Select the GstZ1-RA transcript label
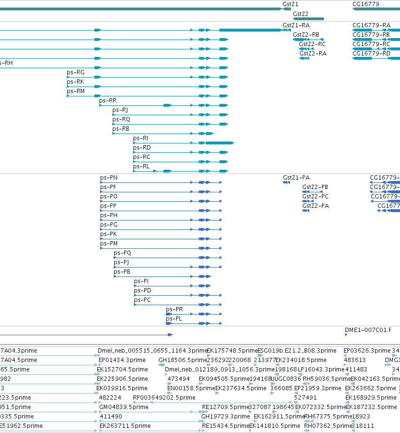Viewport: 400px width, 433px height. point(296,25)
